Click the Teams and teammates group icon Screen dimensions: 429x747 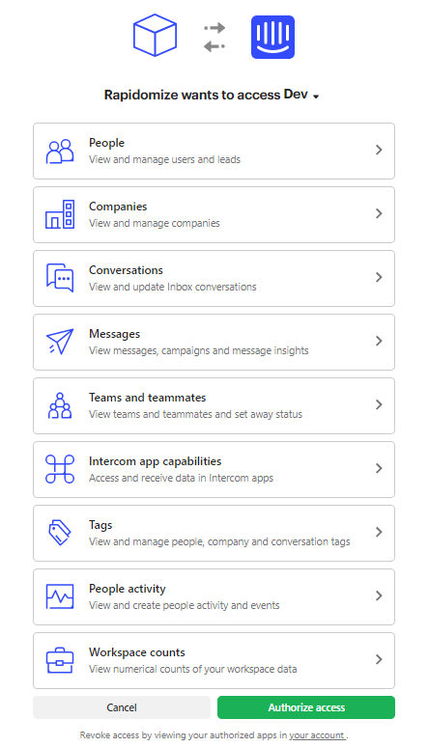pyautogui.click(x=60, y=405)
